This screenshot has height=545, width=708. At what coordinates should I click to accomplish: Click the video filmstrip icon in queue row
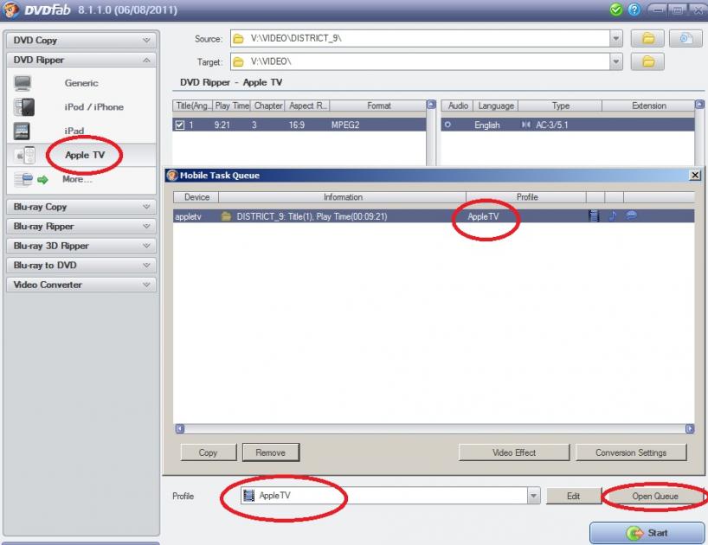pos(595,216)
